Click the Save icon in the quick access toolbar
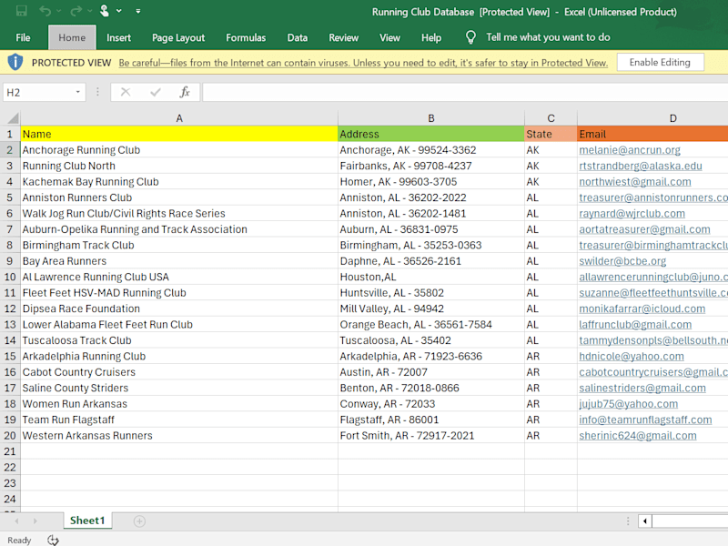Viewport: 728px width, 546px height. [21, 11]
